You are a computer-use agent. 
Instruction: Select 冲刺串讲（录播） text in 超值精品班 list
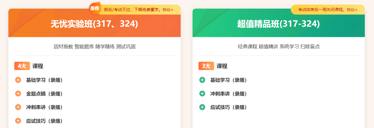(x=229, y=94)
